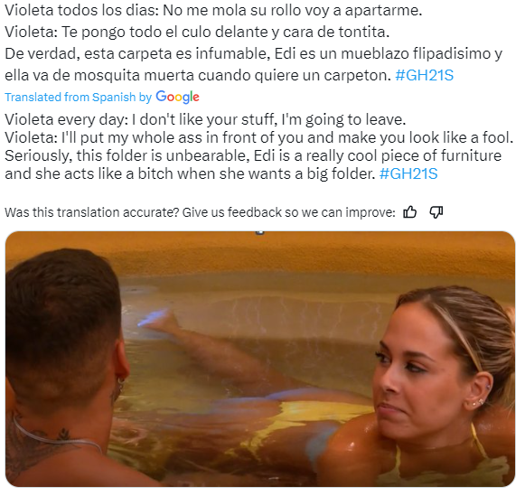Image resolution: width=516 pixels, height=496 pixels.
Task: Open #GH21S hashtag in the English translation
Action: pos(408,173)
